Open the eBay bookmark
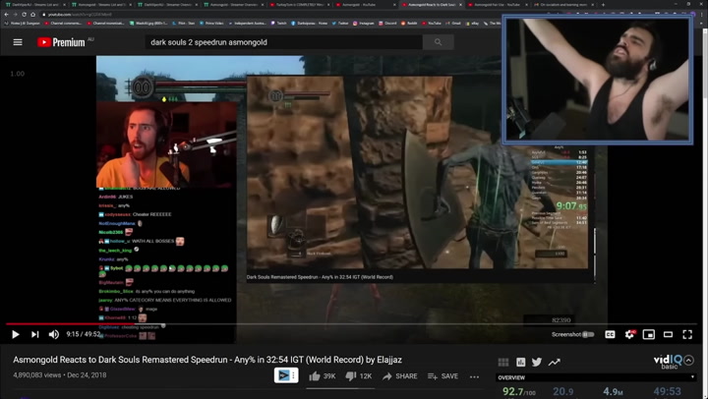The height and width of the screenshot is (399, 708). click(472, 23)
